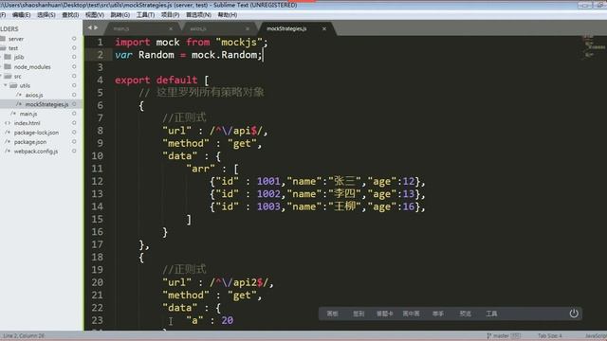Click line number 20 in gutter
Image resolution: width=607 pixels, height=341 pixels.
tap(97, 282)
